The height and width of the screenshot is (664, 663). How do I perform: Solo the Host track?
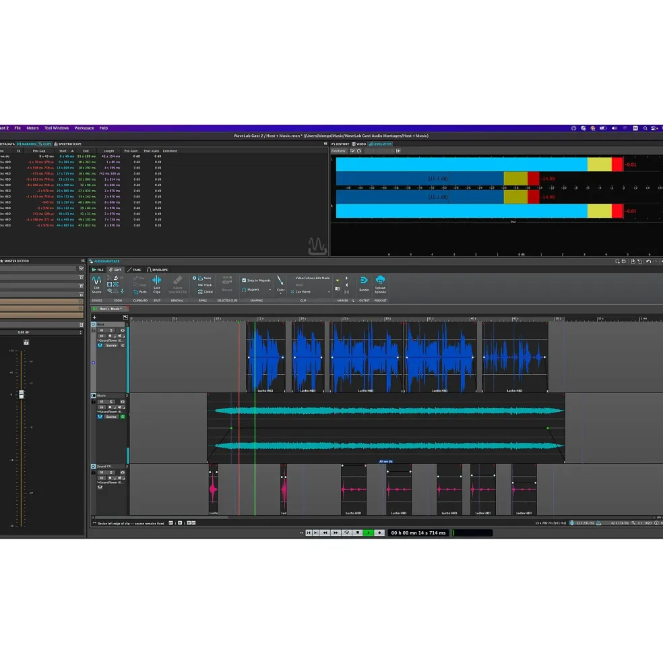(111, 330)
